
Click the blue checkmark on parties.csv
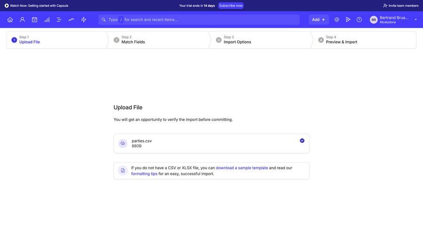coord(302,141)
